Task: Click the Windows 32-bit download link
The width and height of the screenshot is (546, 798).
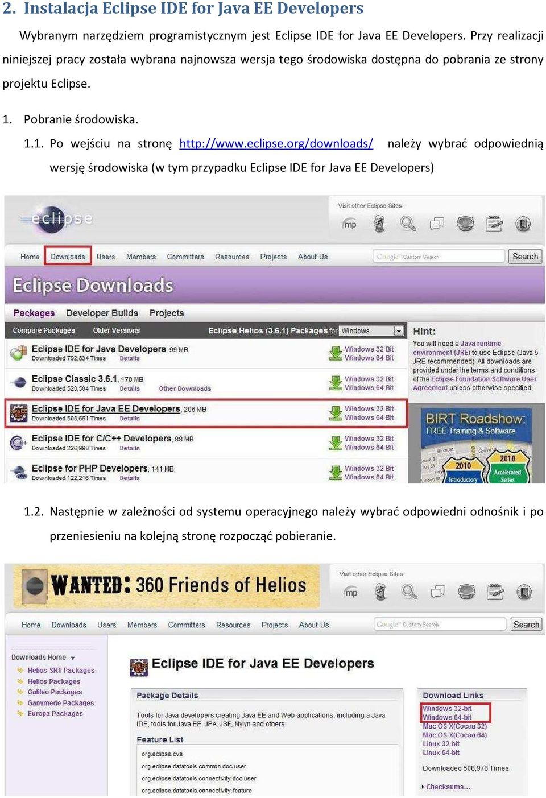Action: click(447, 709)
